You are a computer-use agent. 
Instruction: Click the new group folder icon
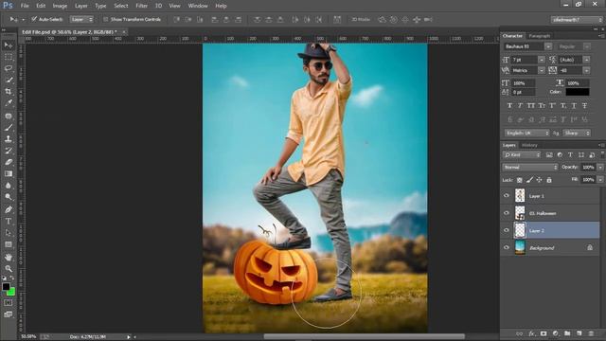tap(567, 333)
